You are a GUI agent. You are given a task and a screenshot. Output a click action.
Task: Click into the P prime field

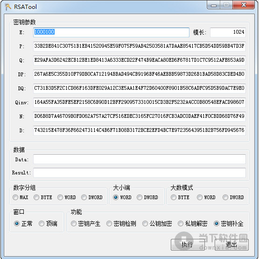(140, 46)
